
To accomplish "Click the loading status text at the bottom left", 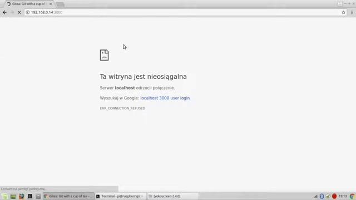I will [x=23, y=189].
